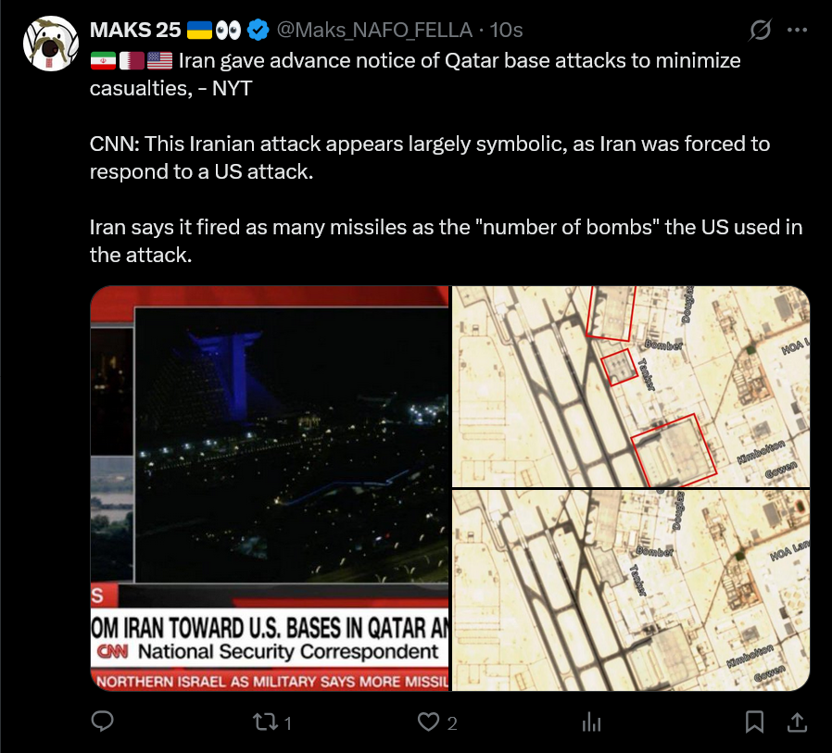Click the Ukraine flag emoji beside name

(199, 31)
